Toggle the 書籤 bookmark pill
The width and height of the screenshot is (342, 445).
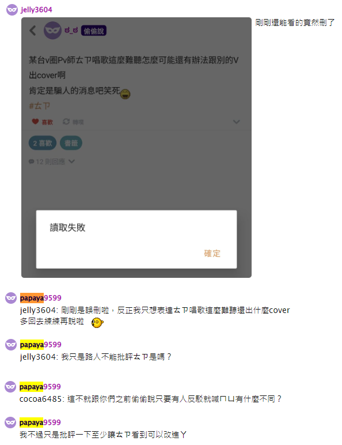point(71,143)
